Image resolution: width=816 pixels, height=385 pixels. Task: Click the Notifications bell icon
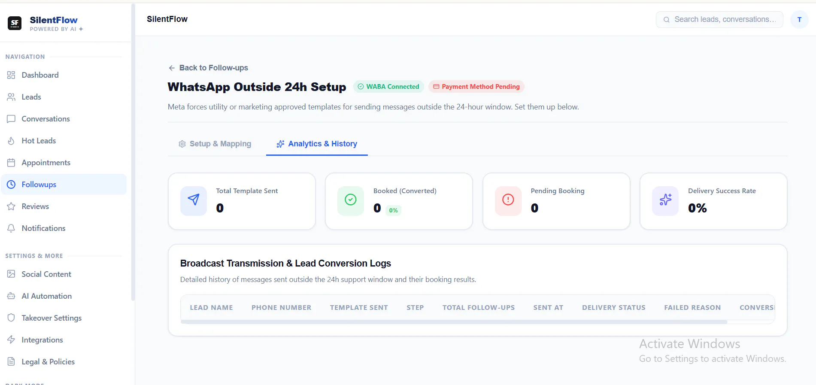11,228
